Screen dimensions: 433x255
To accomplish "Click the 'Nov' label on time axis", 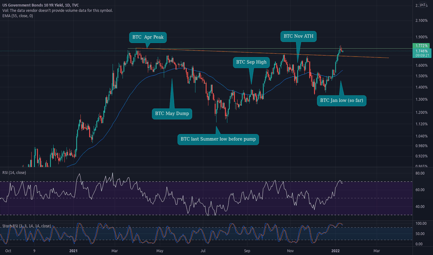I will tap(290, 251).
